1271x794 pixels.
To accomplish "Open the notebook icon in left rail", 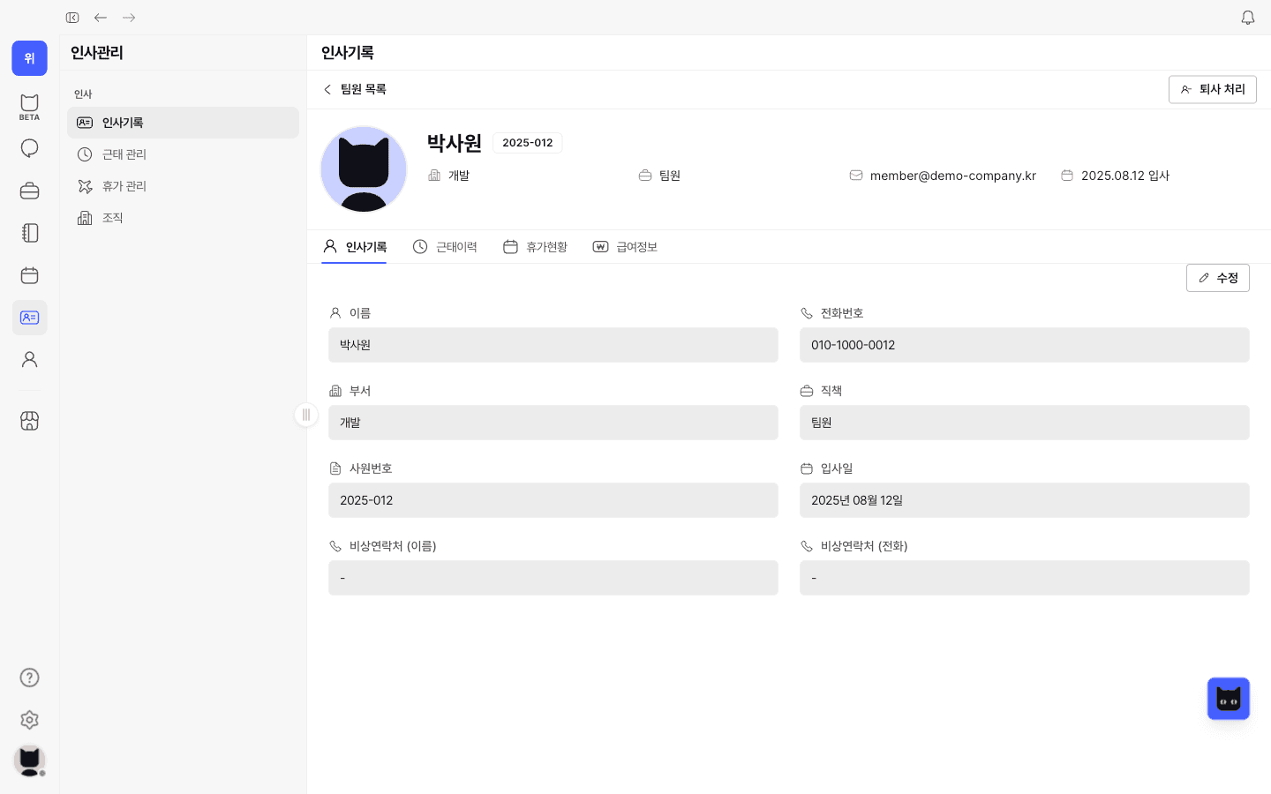I will tap(29, 233).
